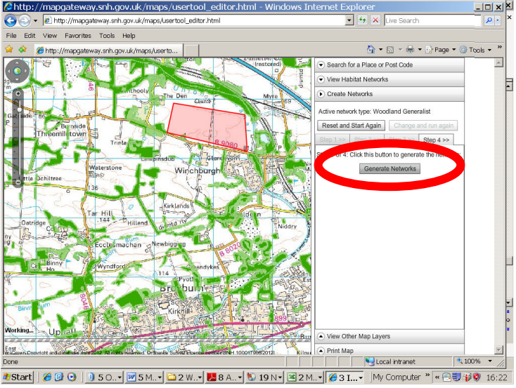The width and height of the screenshot is (516, 388).
Task: Click the red shaded polygon on map
Action: [207, 126]
